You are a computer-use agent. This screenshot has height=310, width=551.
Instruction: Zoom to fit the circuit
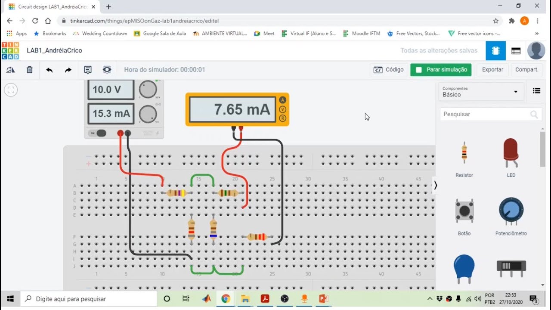[x=11, y=90]
